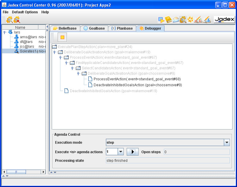
Task: Switch to the Planbase tab
Action: click(x=122, y=28)
